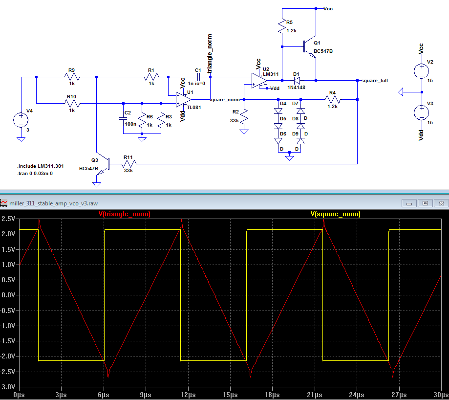Screen dimensions: 449x400
Task: Select diode D5 symbol
Action: coord(278,126)
